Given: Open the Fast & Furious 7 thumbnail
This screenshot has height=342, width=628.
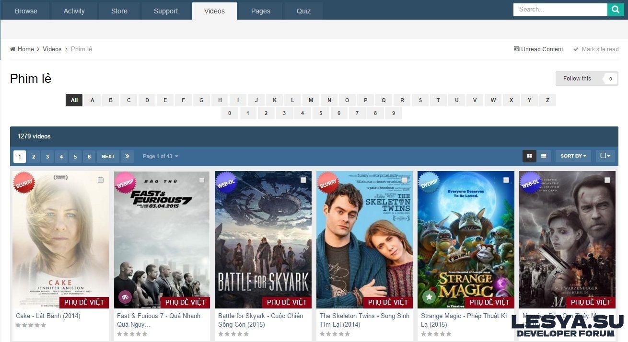Looking at the screenshot, I should [x=162, y=239].
